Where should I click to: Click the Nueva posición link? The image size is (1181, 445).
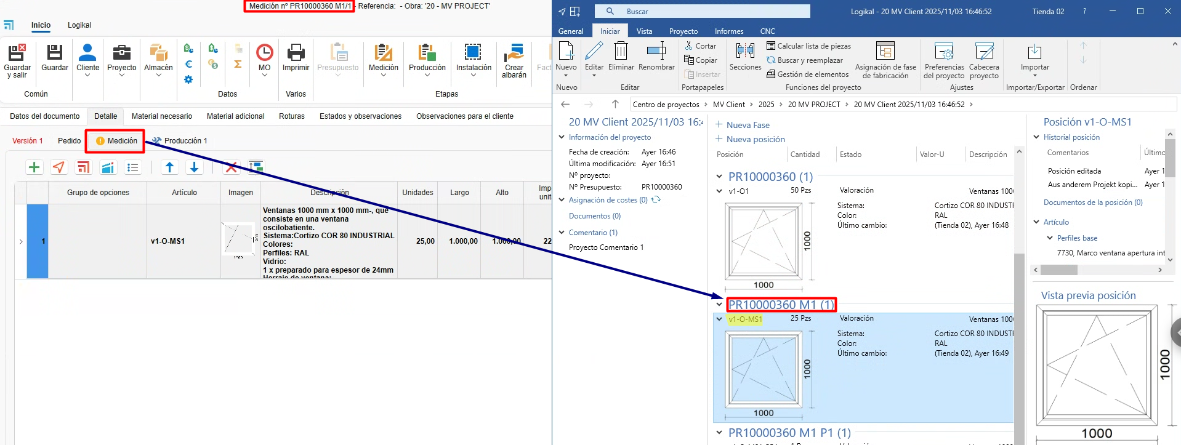(x=755, y=140)
